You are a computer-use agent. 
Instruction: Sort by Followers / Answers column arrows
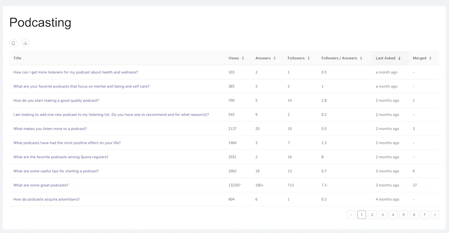(x=361, y=58)
